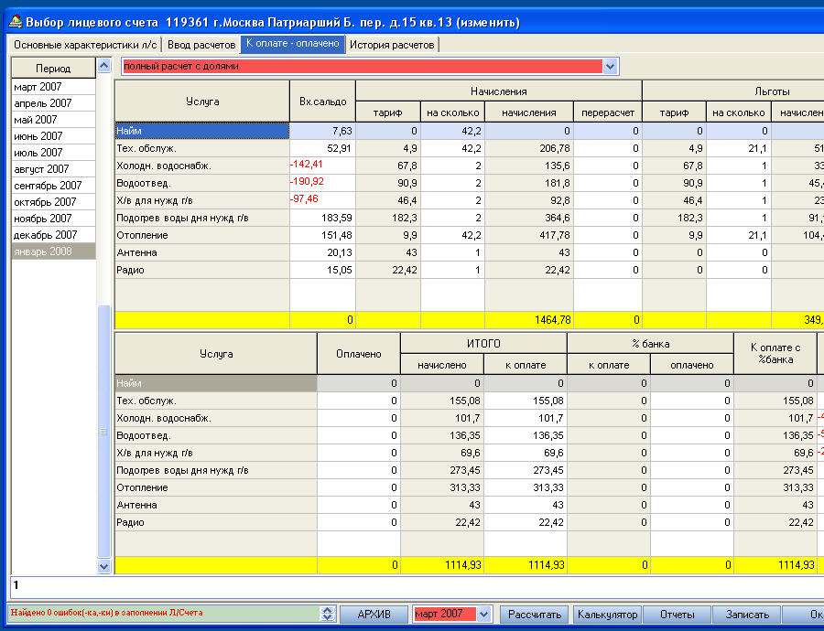824x631 pixels.
Task: Select period 'май 2007'
Action: point(53,120)
